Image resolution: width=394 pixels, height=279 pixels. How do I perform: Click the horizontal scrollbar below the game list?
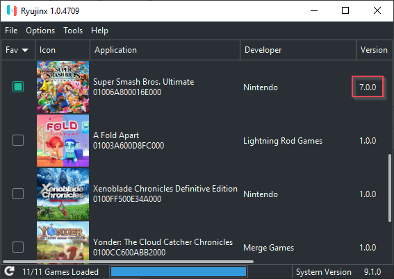coord(128,262)
